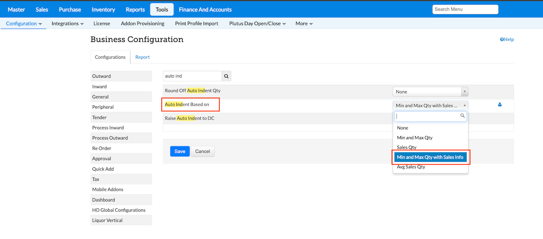Select the Avg Sales Qty option

coord(411,167)
